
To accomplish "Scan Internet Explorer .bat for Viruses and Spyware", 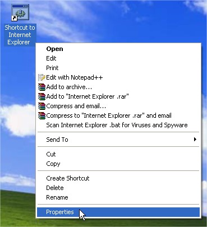I will (x=118, y=125).
